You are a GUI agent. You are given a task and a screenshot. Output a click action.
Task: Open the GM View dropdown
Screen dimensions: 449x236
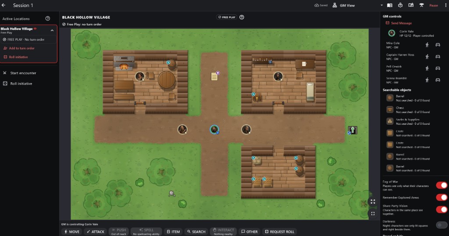click(x=357, y=5)
